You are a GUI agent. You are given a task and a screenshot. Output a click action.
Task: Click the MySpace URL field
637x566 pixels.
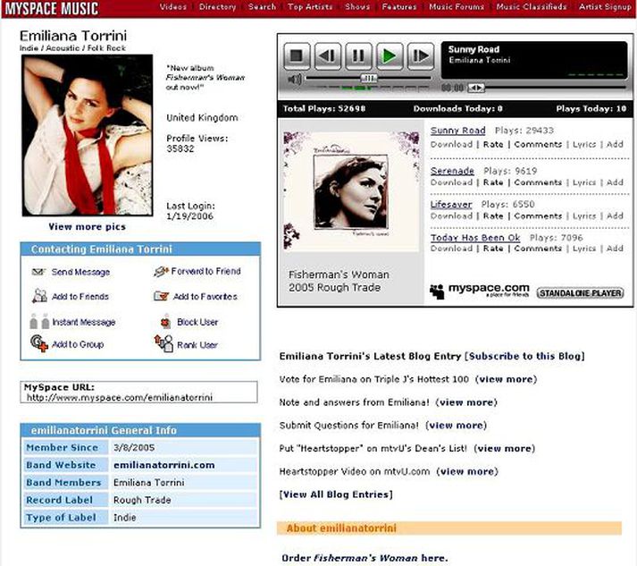[x=138, y=392]
